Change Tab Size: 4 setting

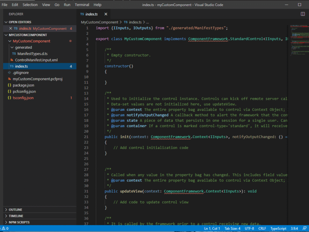tap(233, 229)
